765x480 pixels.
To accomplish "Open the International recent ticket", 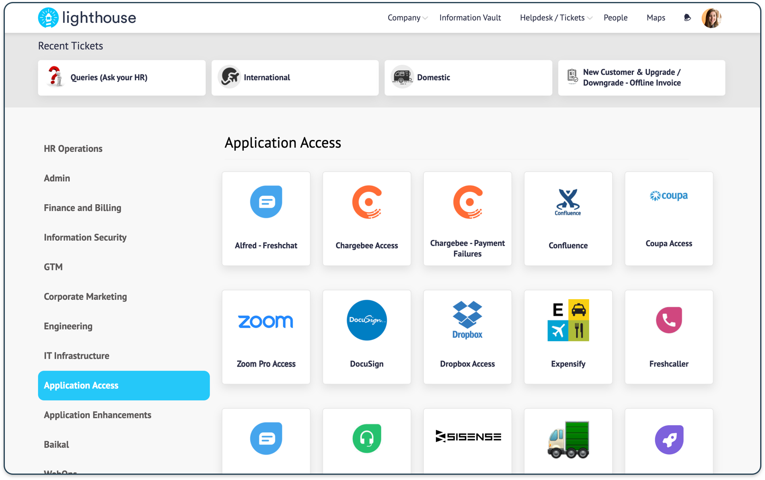I will [295, 78].
